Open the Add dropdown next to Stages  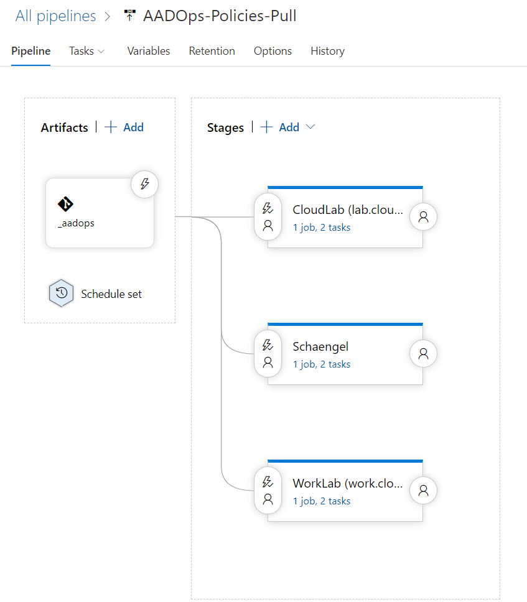pos(309,126)
